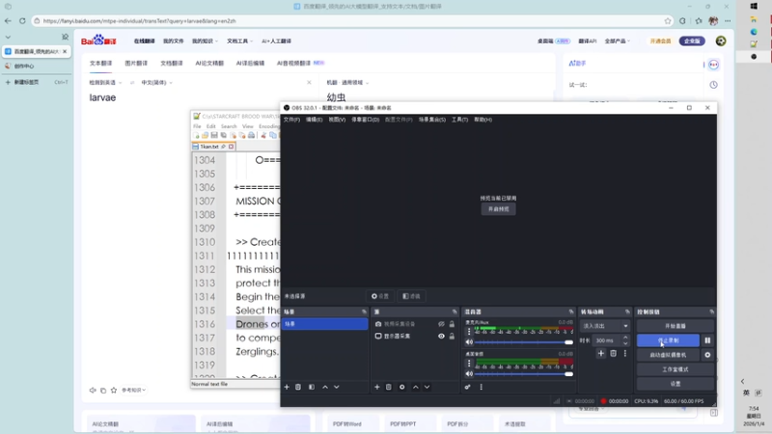
Task: Favorite the translation with star icon
Action: (x=114, y=391)
